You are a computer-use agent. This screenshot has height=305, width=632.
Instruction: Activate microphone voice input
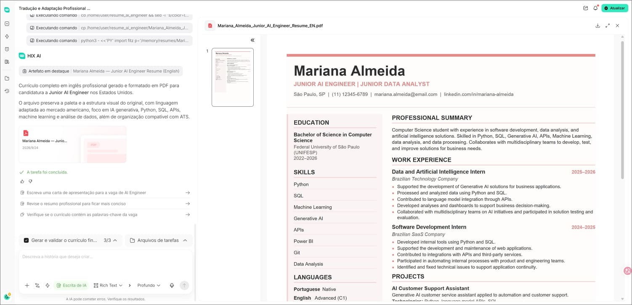pos(172,285)
